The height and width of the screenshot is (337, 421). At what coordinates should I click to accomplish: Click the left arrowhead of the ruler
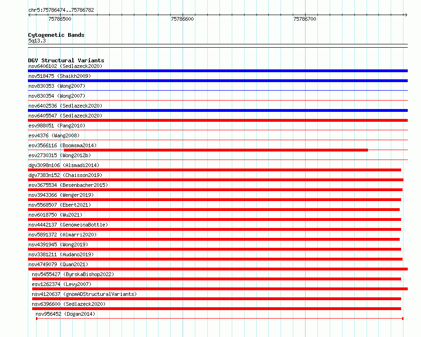point(29,15)
